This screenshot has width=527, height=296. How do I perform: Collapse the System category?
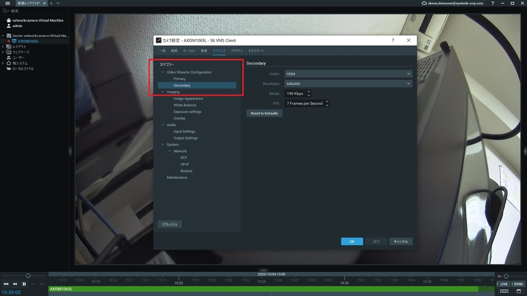coord(163,145)
